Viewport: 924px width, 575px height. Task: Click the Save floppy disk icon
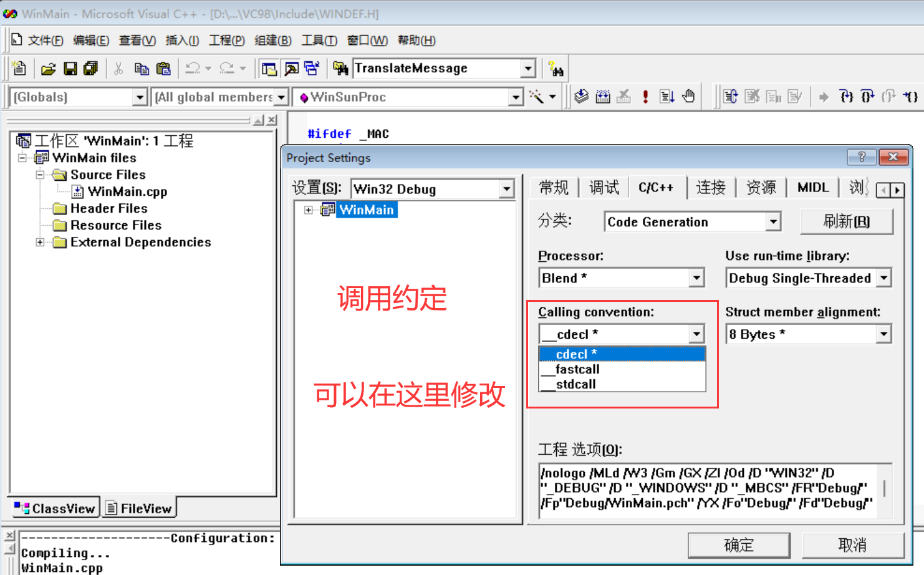point(70,69)
